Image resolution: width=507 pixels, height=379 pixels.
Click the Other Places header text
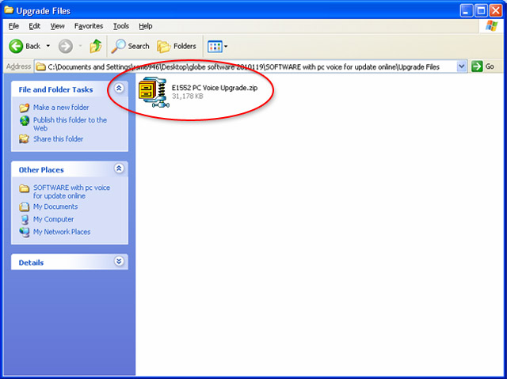[x=41, y=170]
